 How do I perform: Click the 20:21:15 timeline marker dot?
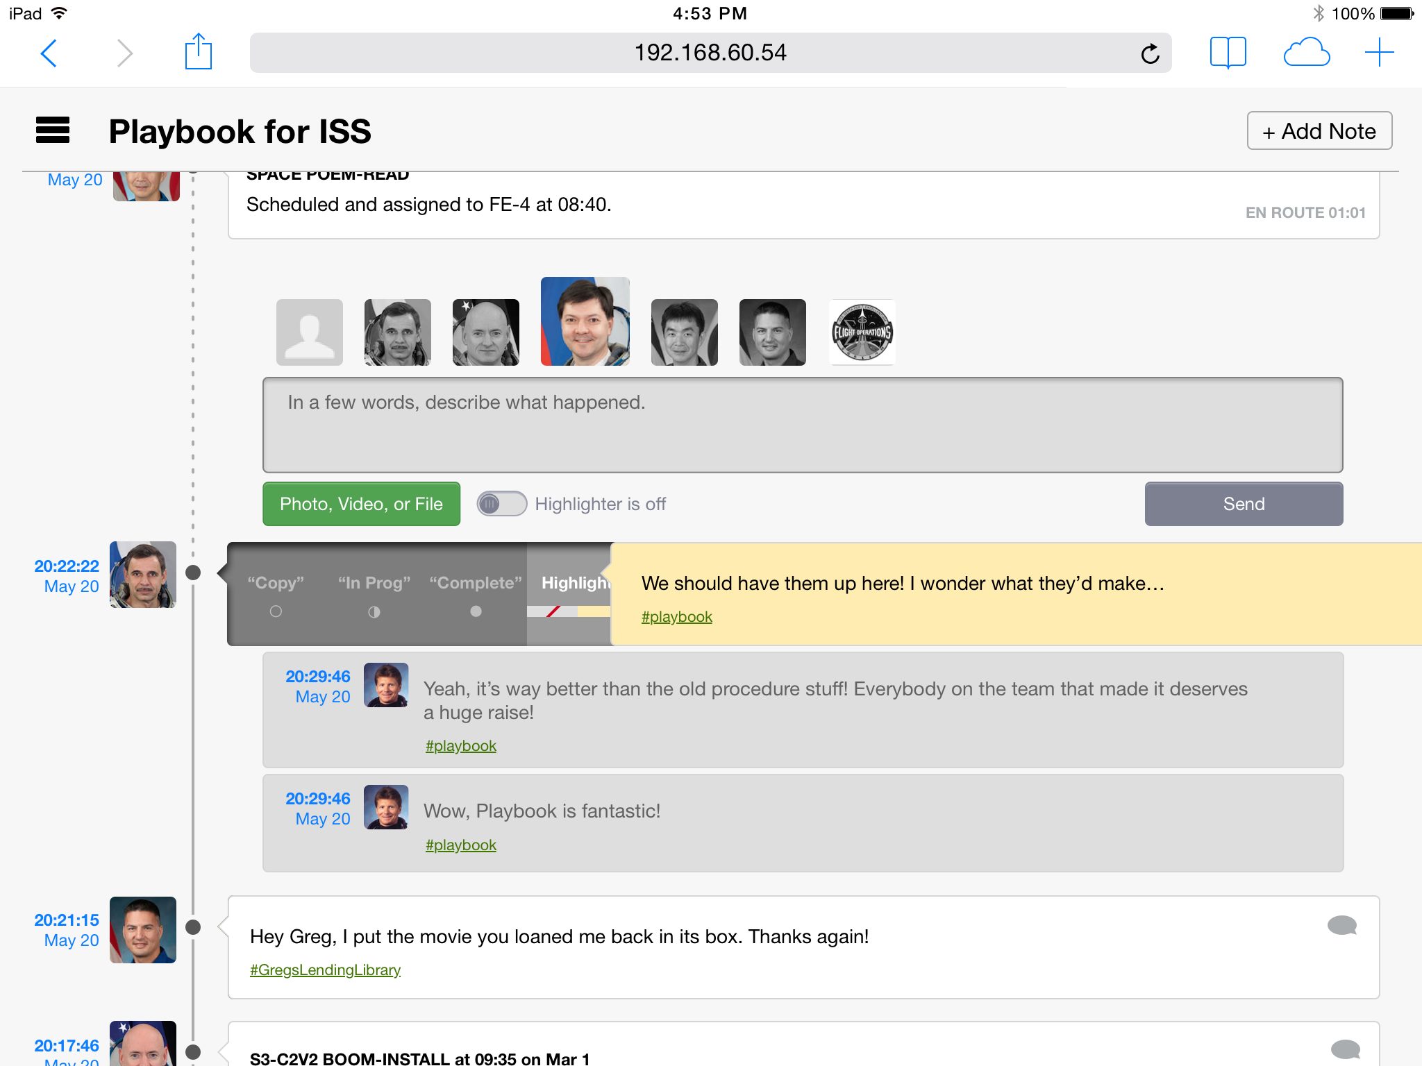[x=194, y=927]
